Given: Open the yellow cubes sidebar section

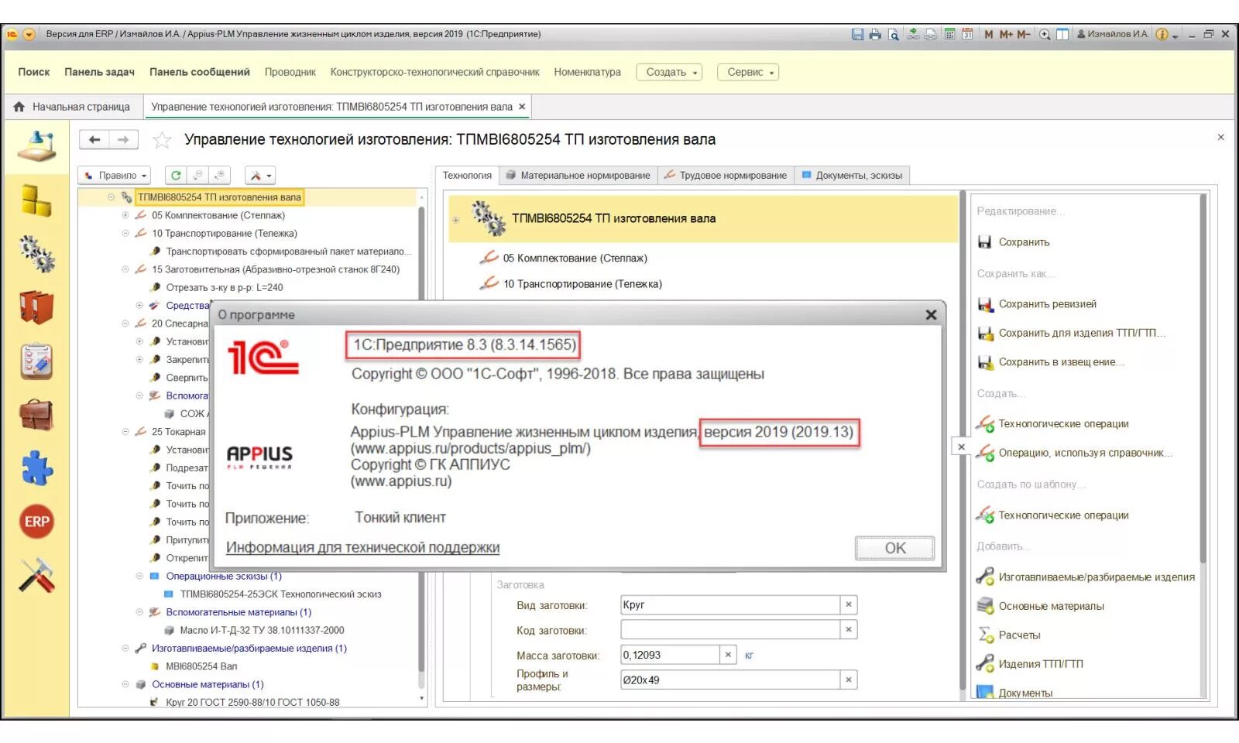Looking at the screenshot, I should [x=36, y=201].
